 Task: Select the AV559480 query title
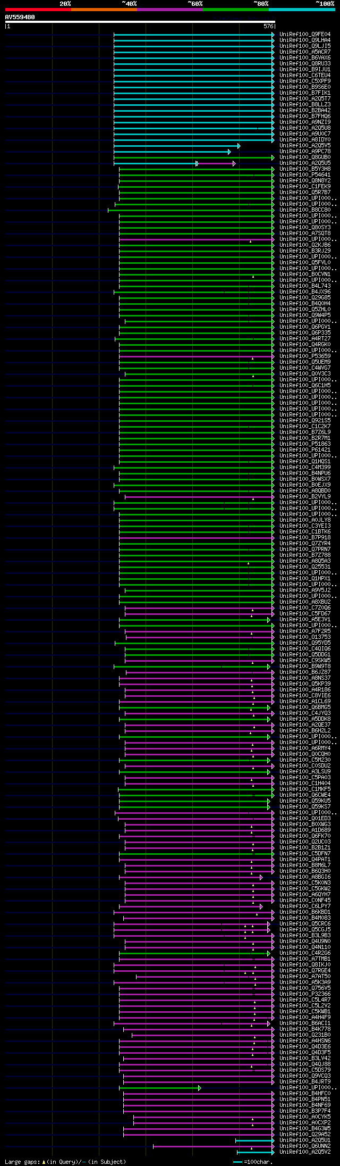pos(20,17)
